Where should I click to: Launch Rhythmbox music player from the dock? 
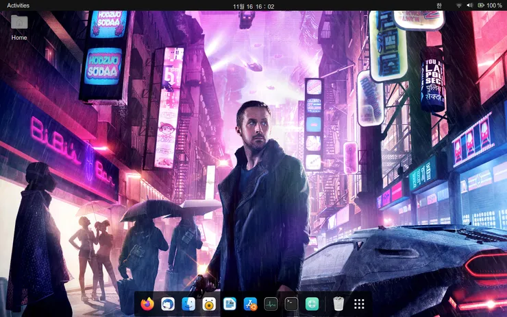[x=209, y=304]
